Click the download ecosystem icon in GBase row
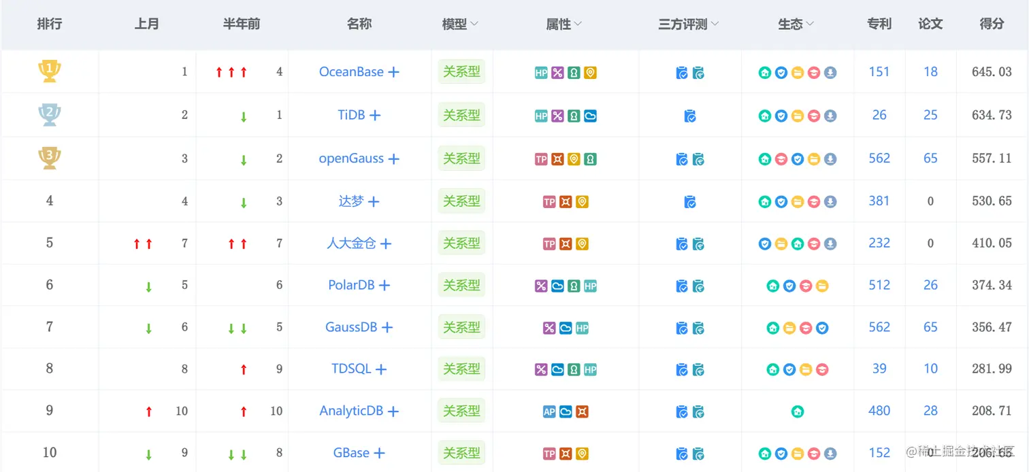This screenshot has width=1029, height=472. pos(830,454)
